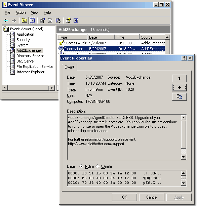Screen dimensions: 197x207
Task: Click the Export List toolbar icon
Action: [58, 20]
